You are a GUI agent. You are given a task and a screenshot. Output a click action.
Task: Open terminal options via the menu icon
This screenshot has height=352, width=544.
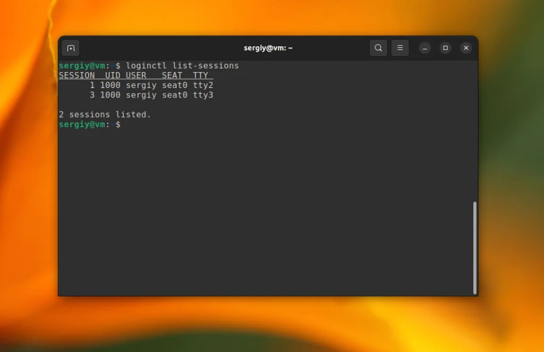(400, 48)
